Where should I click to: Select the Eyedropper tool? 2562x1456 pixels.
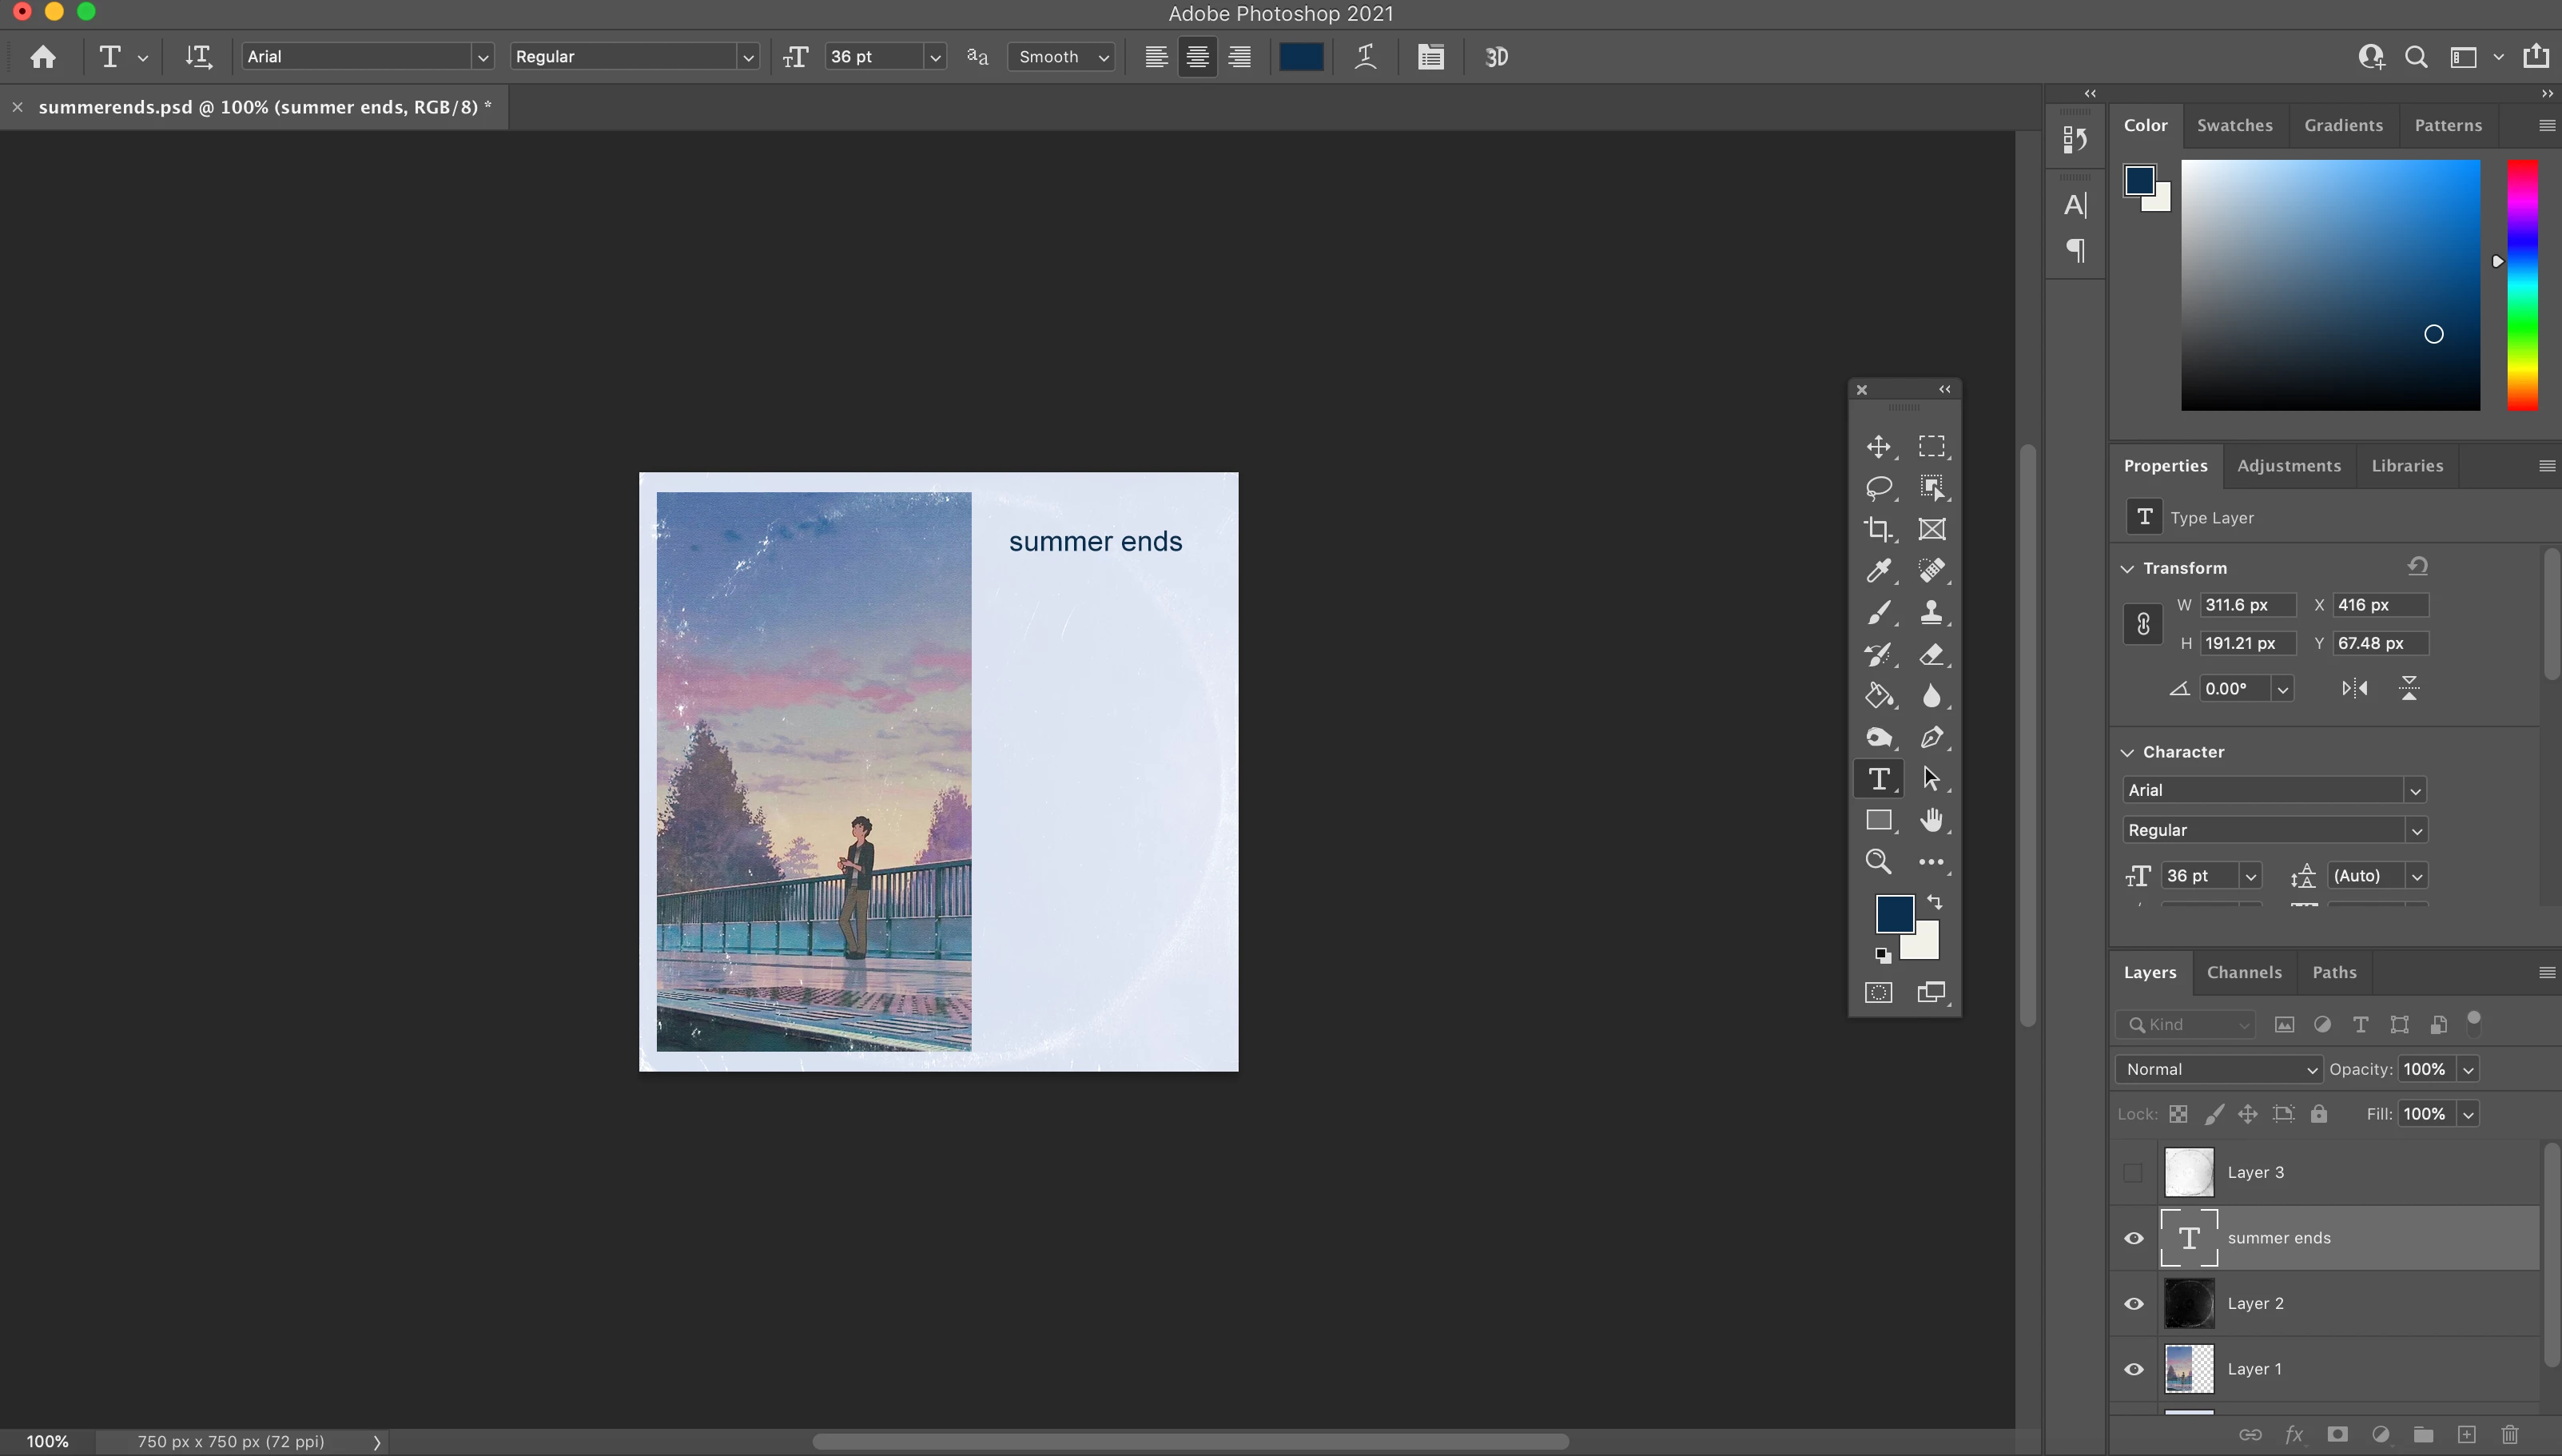pos(1878,570)
